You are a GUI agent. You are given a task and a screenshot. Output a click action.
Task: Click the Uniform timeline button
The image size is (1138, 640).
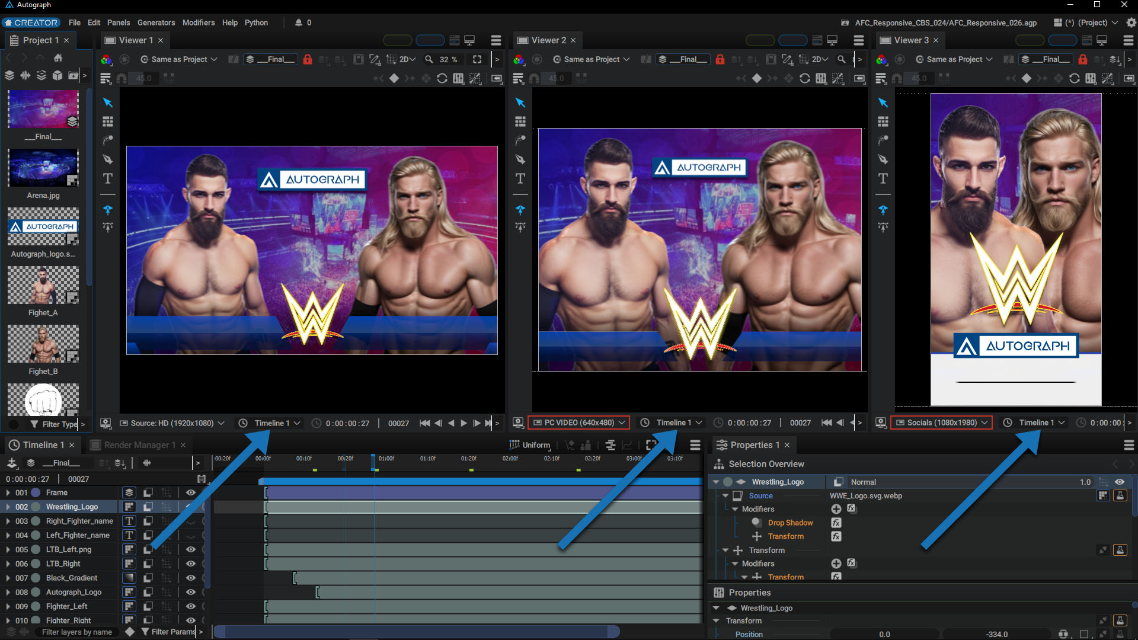click(529, 445)
